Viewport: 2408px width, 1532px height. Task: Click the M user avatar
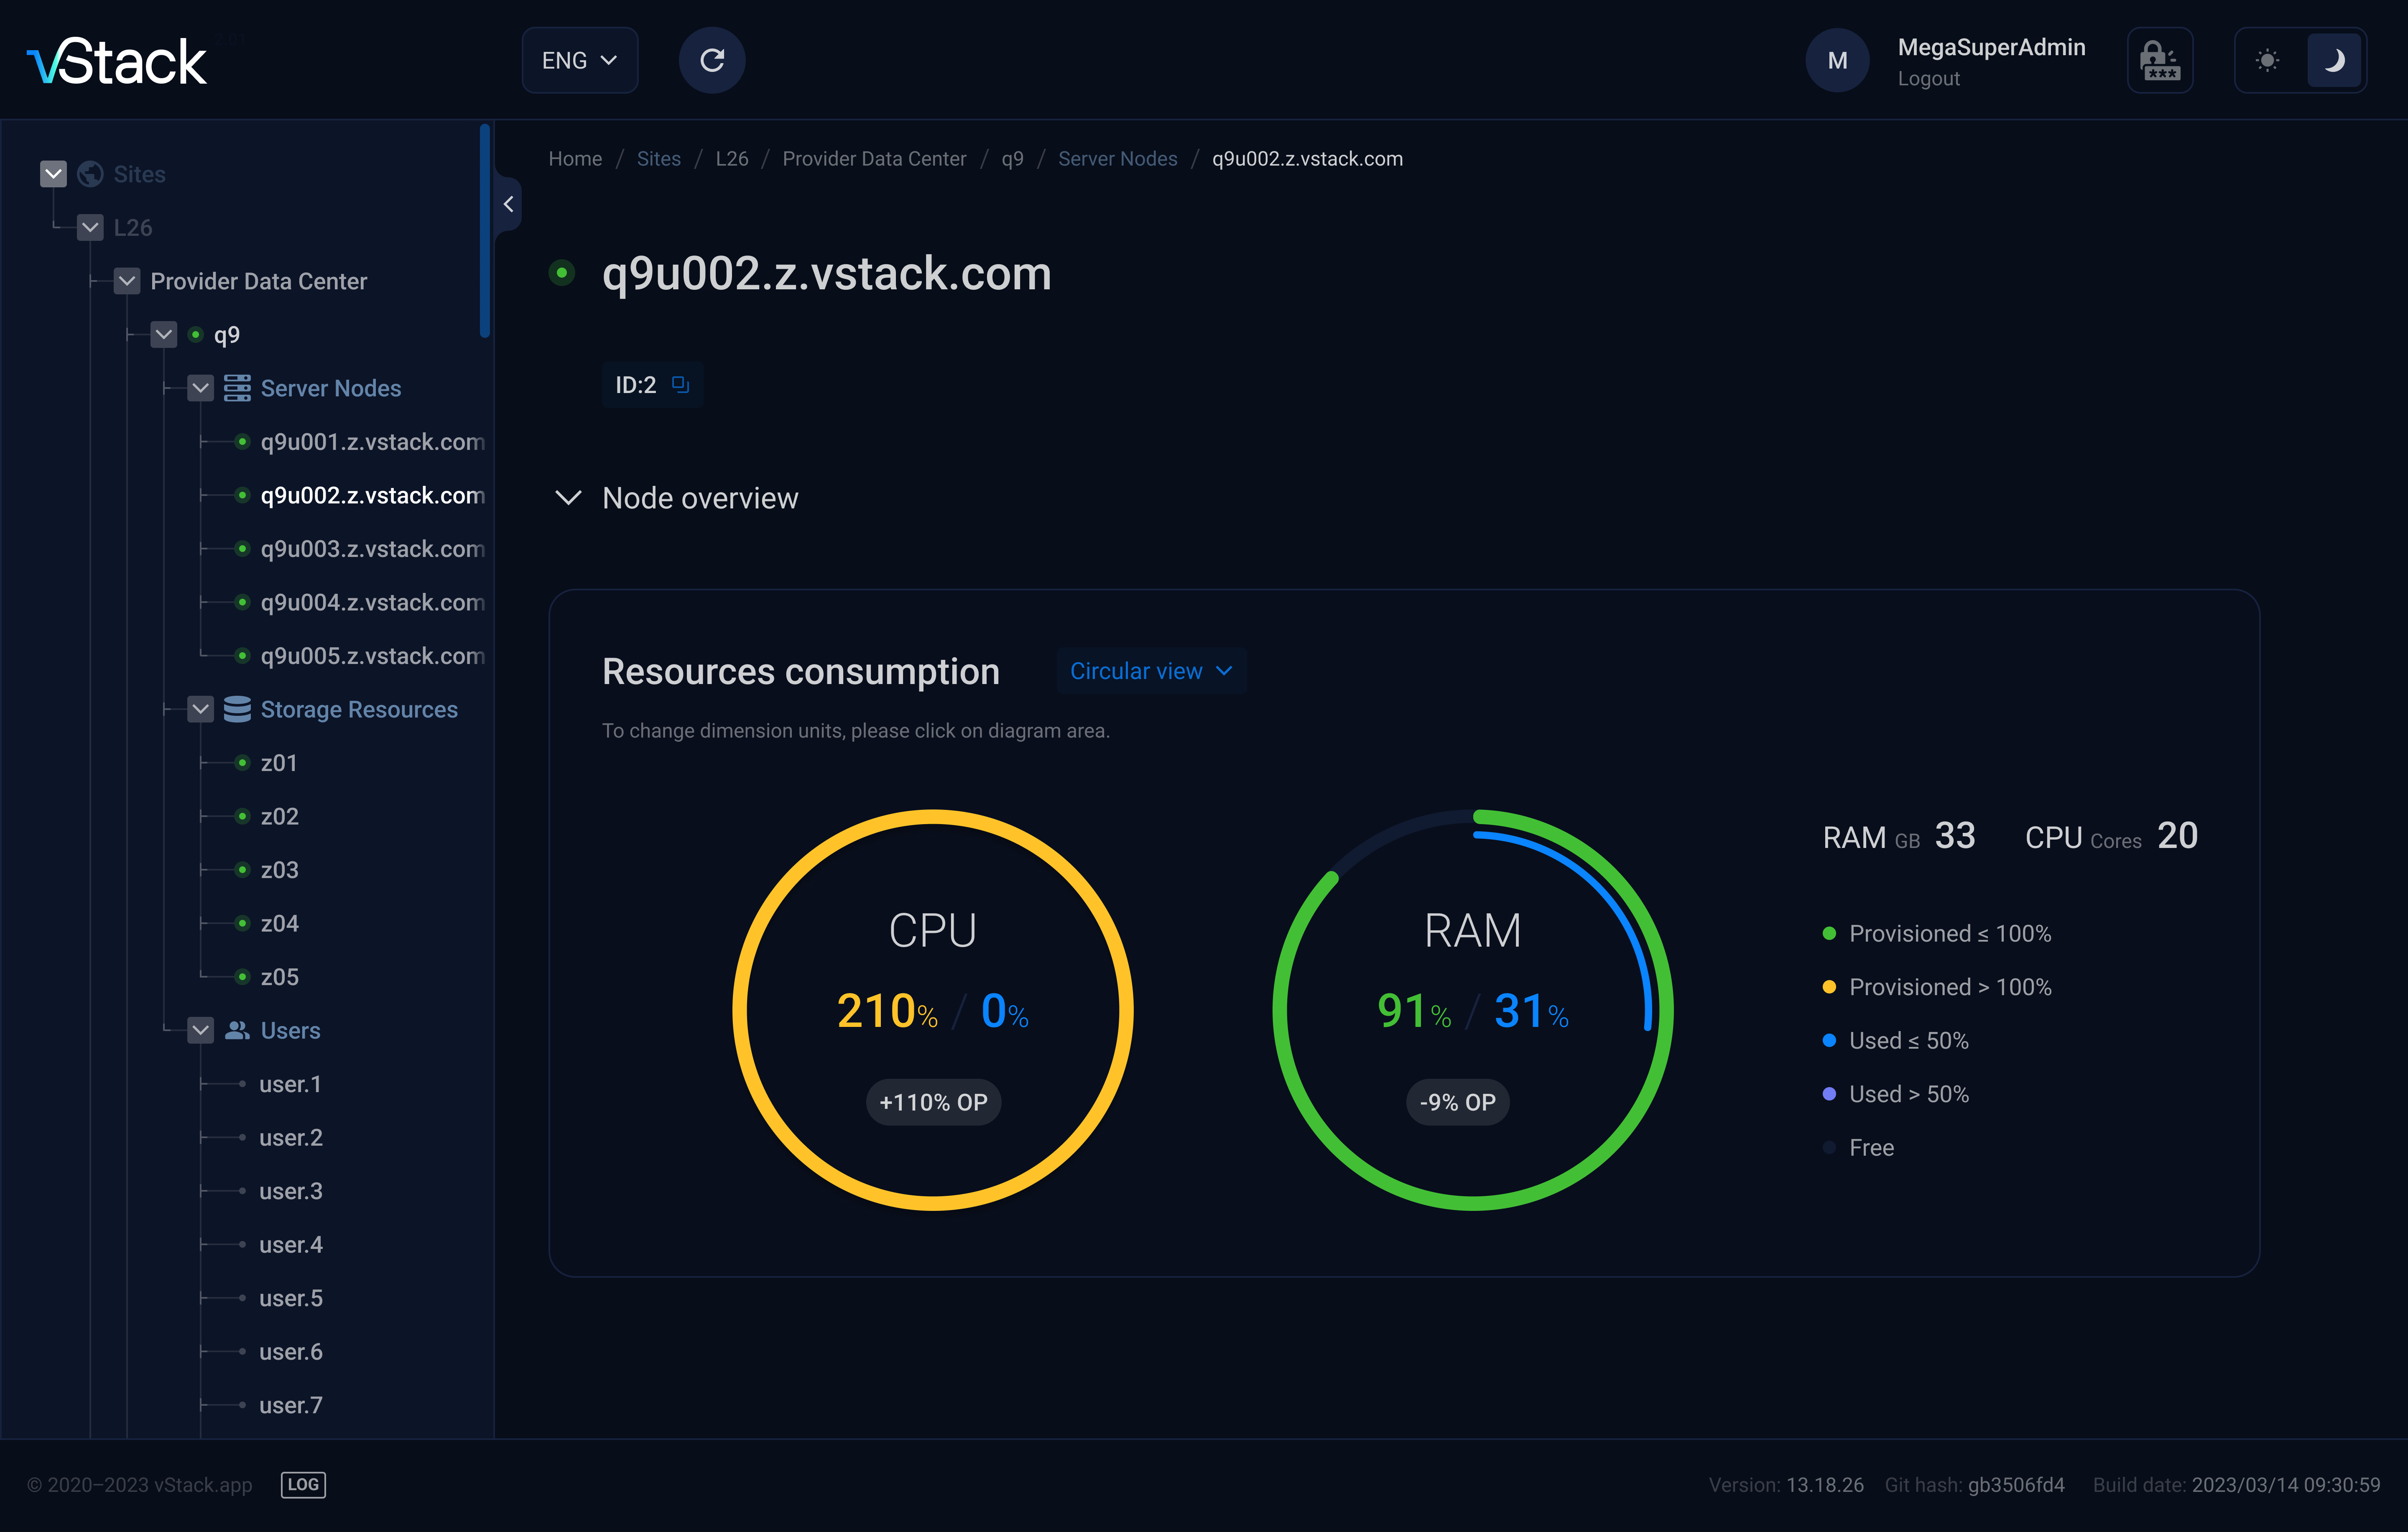point(1837,60)
